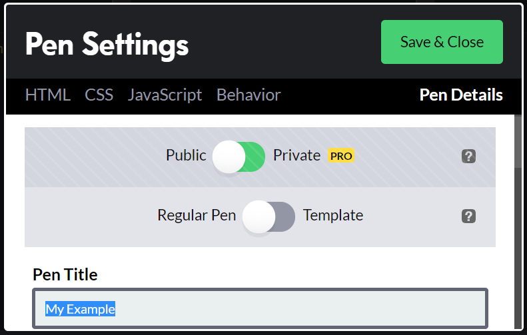The image size is (527, 335).
Task: Click the settings panel scrollbar thumb
Action: [x=518, y=141]
